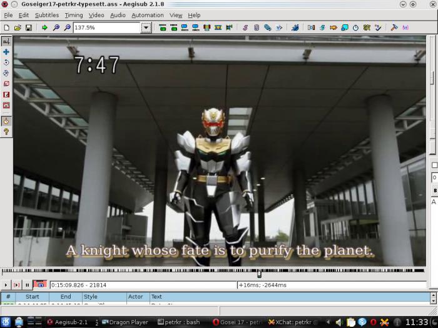Viewport: 438px width, 328px height.
Task: Open the Resample Resolution tool
Action: click(x=345, y=27)
